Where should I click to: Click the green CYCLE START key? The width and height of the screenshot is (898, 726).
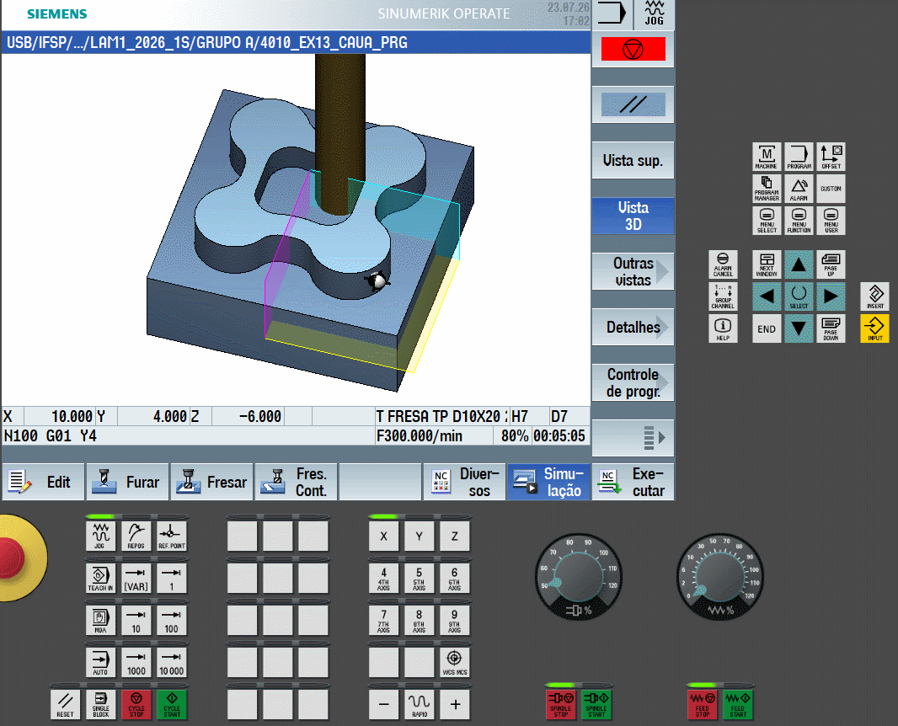click(x=171, y=705)
